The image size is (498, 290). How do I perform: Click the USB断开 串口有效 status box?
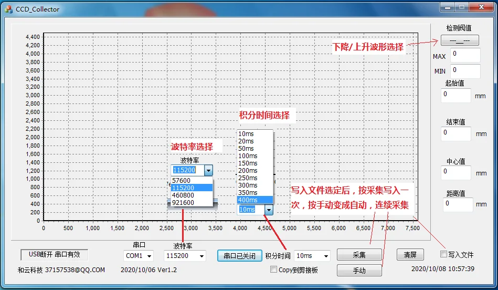54,254
